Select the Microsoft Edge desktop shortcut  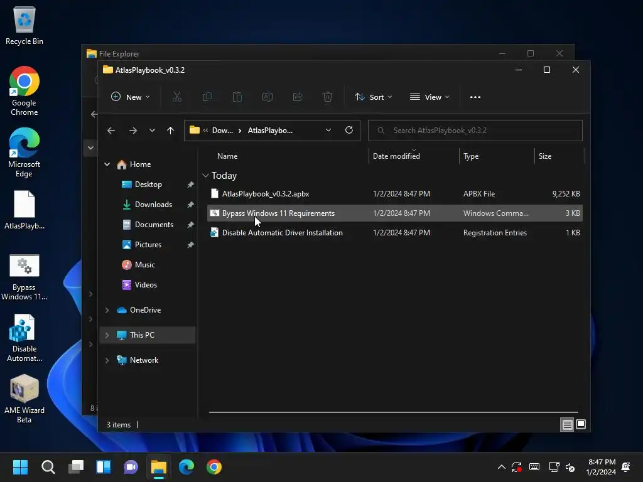click(x=24, y=153)
